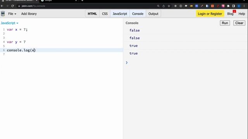The height and width of the screenshot is (139, 248).
Task: Open the Blog link
Action: [x=230, y=14]
